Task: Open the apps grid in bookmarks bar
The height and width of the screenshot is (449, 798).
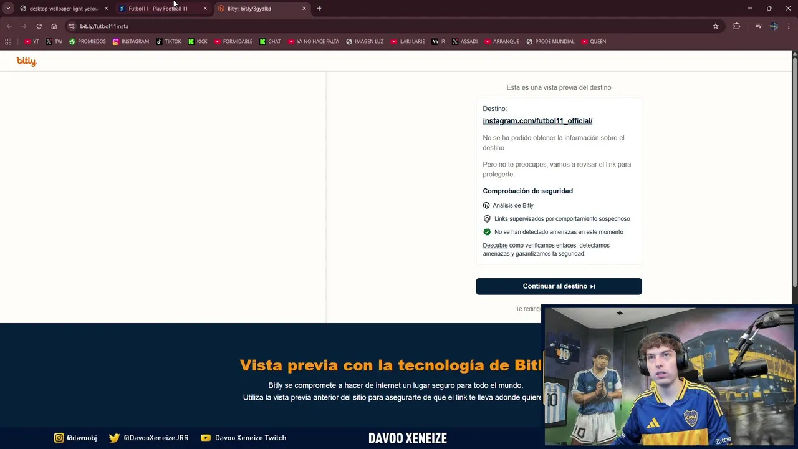Action: click(8, 42)
